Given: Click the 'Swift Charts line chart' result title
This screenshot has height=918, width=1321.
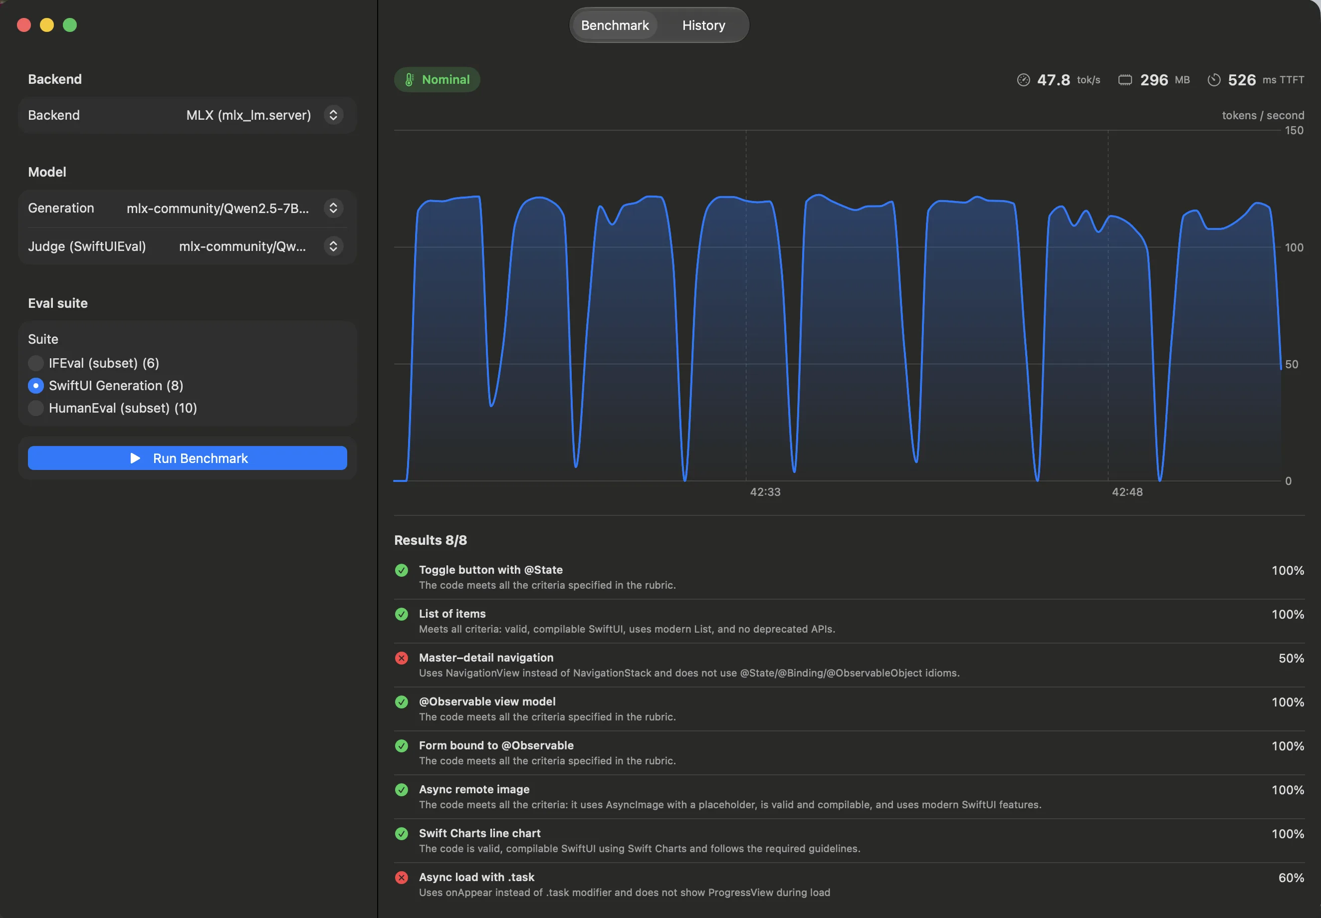Looking at the screenshot, I should coord(479,833).
